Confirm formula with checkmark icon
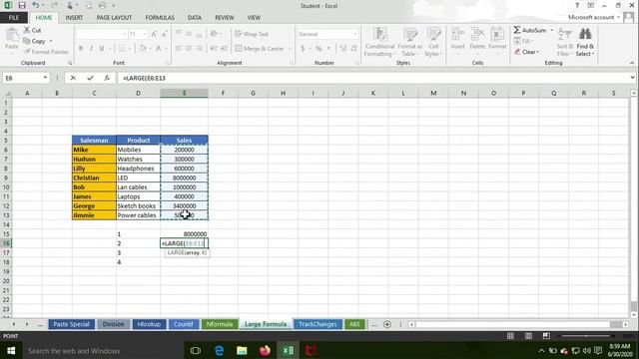 click(x=90, y=78)
